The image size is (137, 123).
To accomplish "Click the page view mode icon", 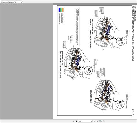I will click(101, 121).
